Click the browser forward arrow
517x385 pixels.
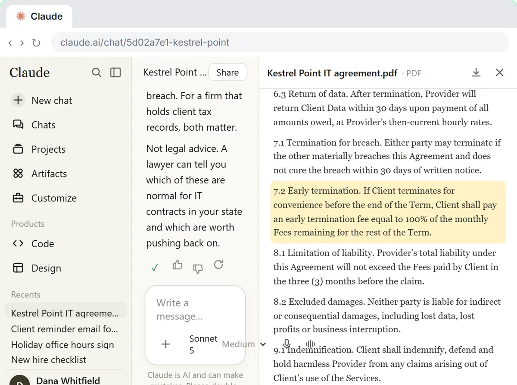[22, 43]
